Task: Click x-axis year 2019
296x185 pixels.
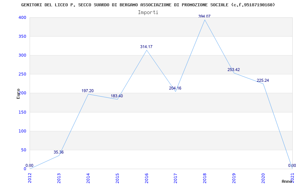Action: coord(234,178)
